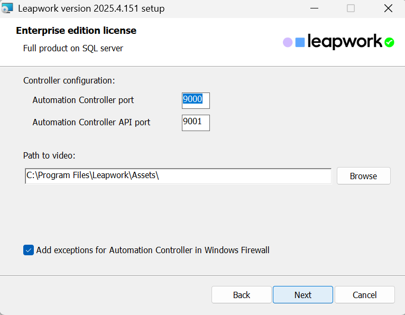
Task: Click the 'Controller configuration:' label
Action: point(69,80)
